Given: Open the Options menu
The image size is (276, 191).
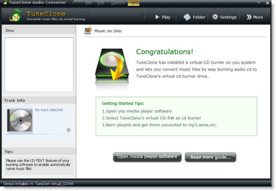Looking at the screenshot, I should pyautogui.click(x=118, y=3).
